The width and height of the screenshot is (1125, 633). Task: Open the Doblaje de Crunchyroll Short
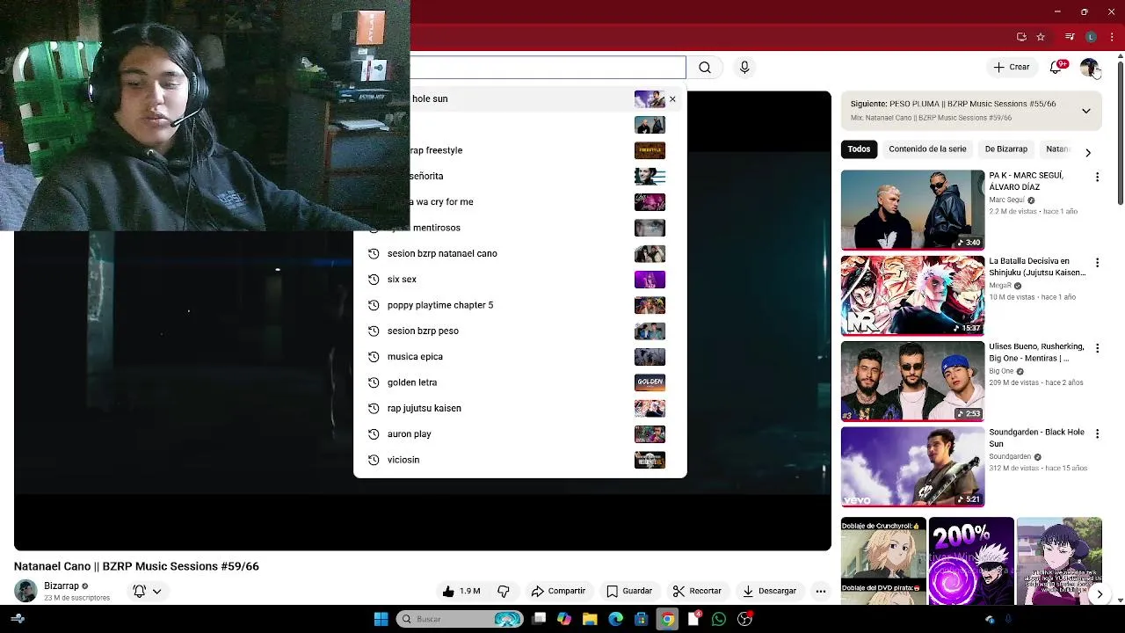[x=883, y=562]
